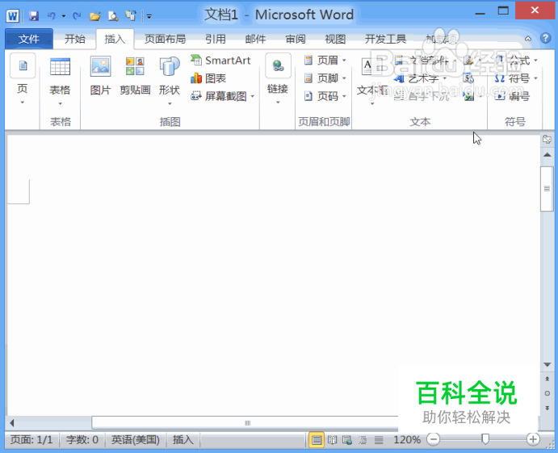This screenshot has height=453, width=558.
Task: Click the Redo icon in quick access toolbar
Action: click(x=77, y=16)
